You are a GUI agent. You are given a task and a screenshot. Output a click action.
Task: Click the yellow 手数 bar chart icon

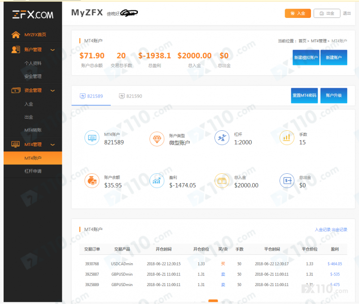pyautogui.click(x=287, y=139)
